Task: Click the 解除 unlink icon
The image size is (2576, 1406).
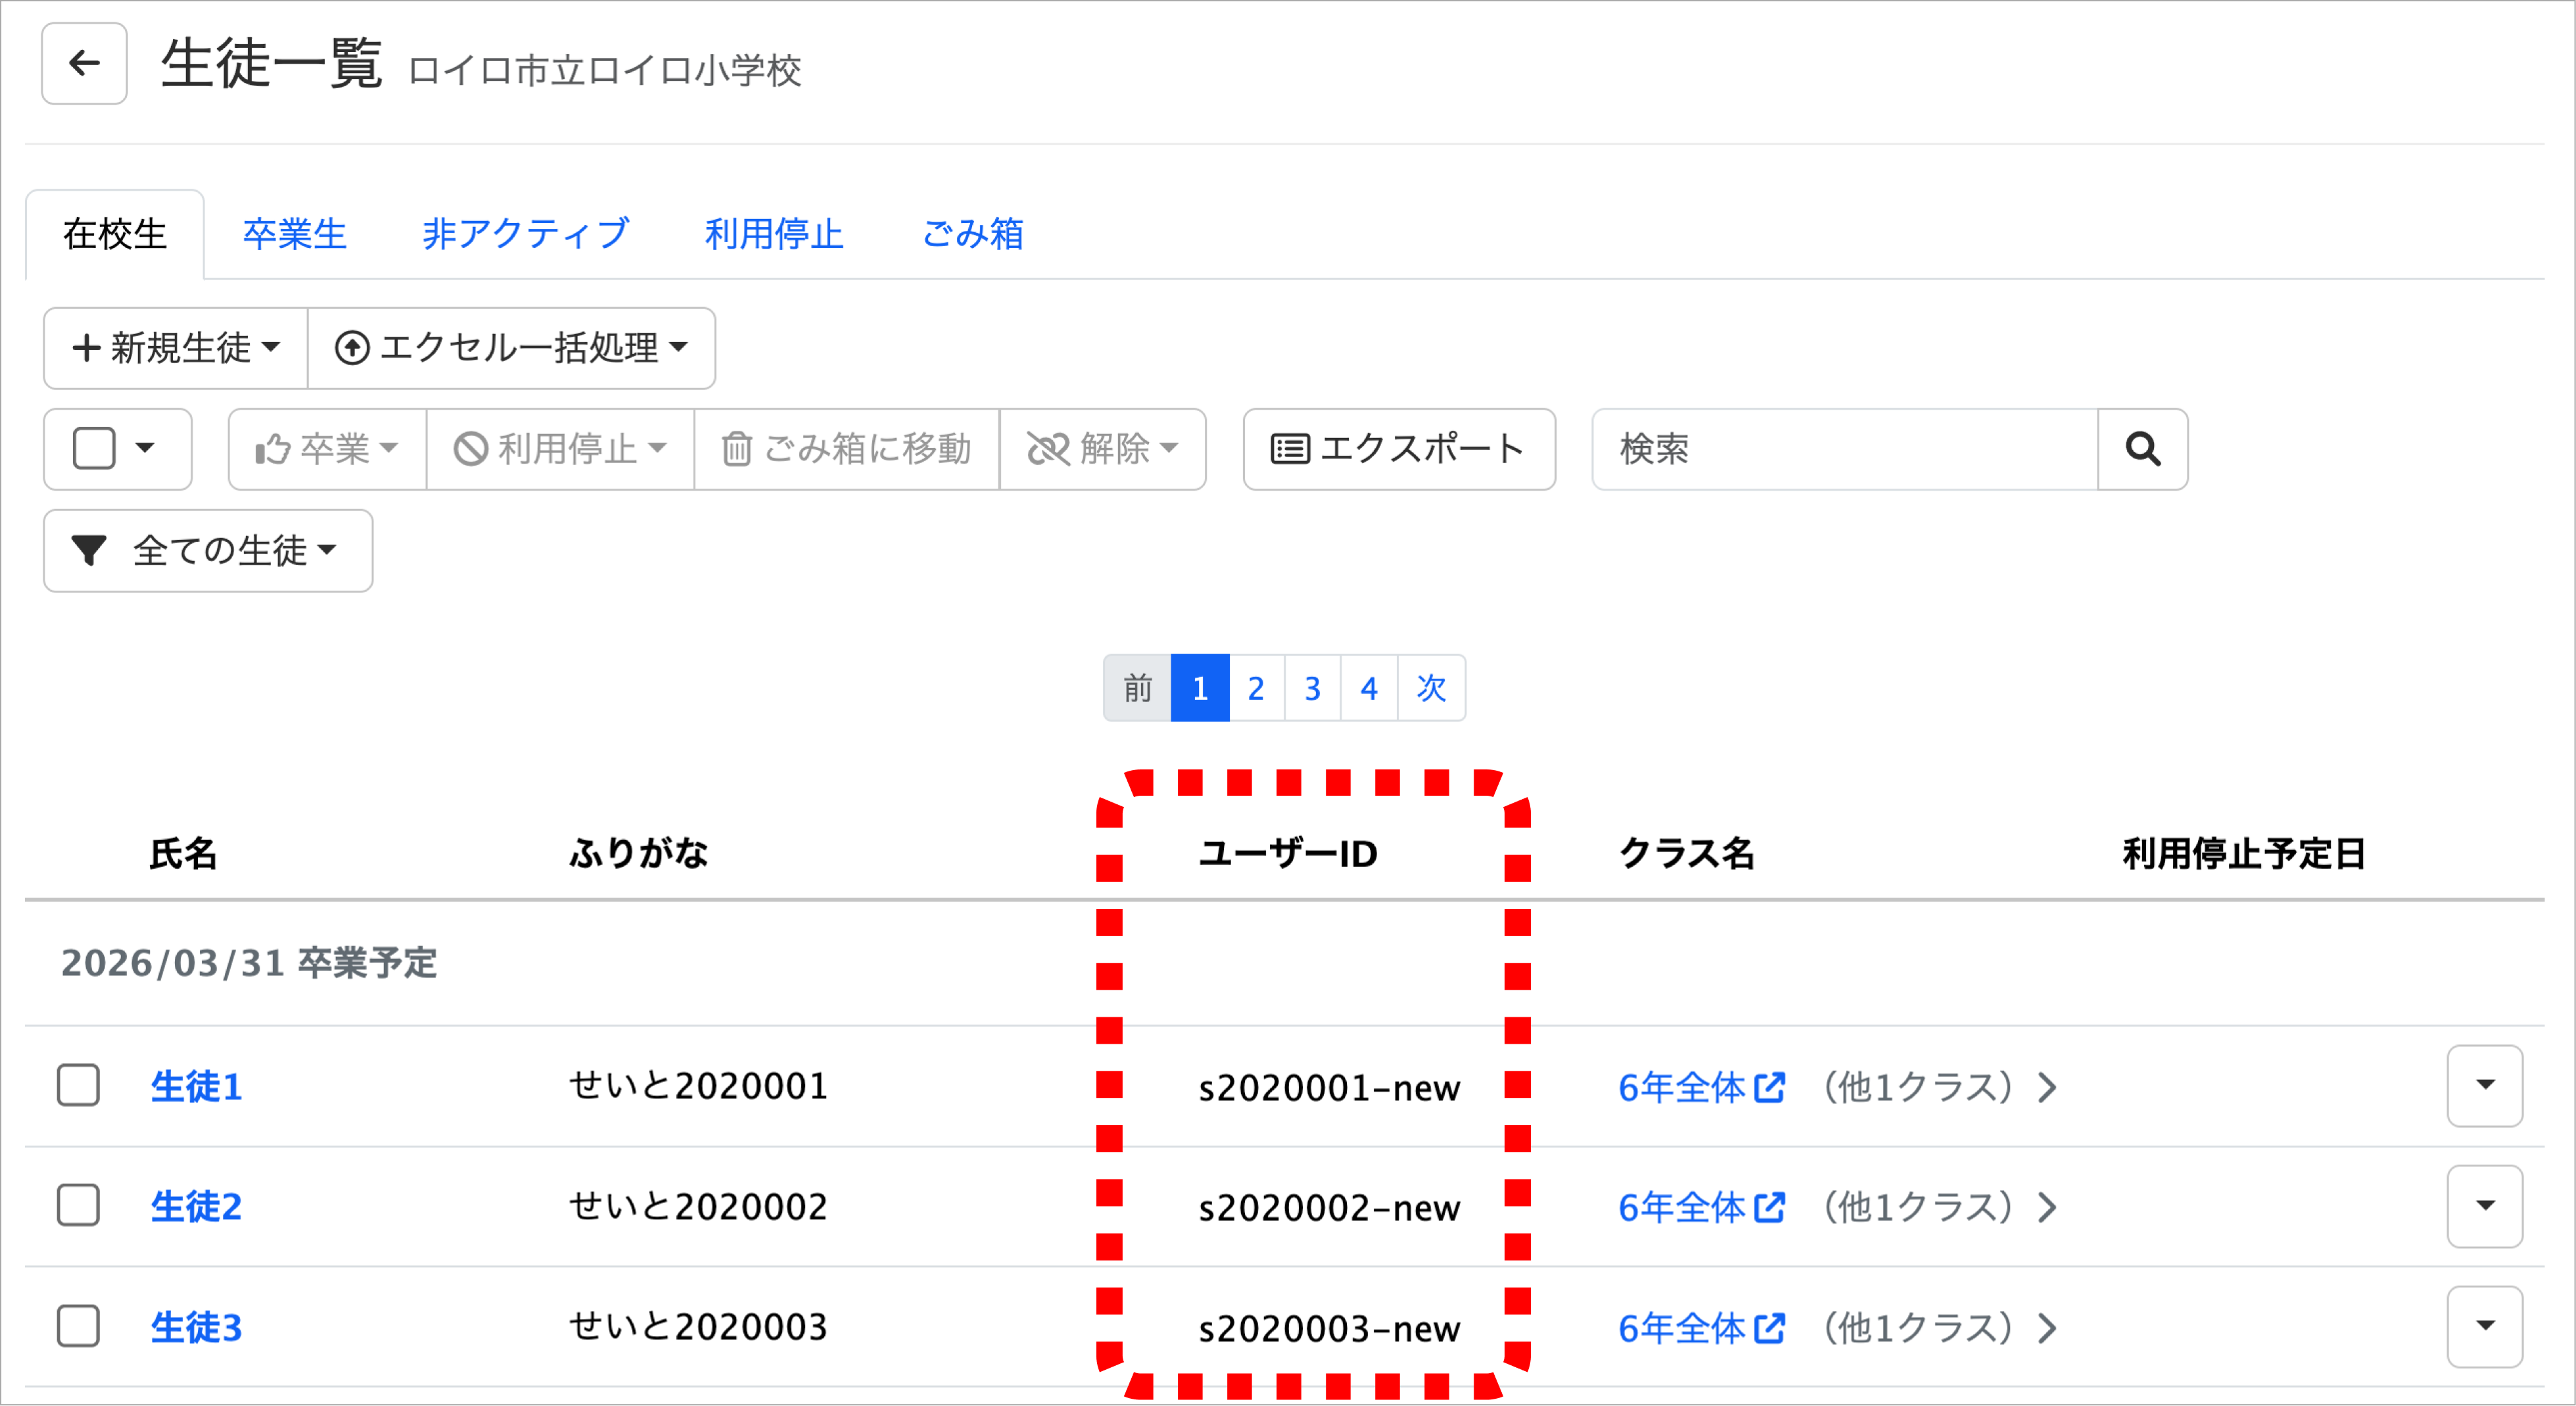Action: [1048, 449]
